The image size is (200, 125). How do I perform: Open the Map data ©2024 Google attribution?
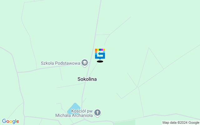coord(181,122)
